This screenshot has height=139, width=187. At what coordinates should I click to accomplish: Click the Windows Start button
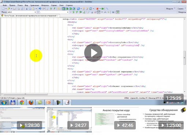[x=4, y=103]
